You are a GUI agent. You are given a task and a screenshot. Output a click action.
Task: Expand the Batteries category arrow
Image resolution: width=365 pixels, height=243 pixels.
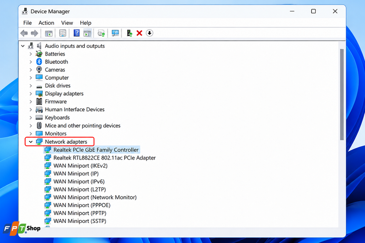pyautogui.click(x=31, y=54)
